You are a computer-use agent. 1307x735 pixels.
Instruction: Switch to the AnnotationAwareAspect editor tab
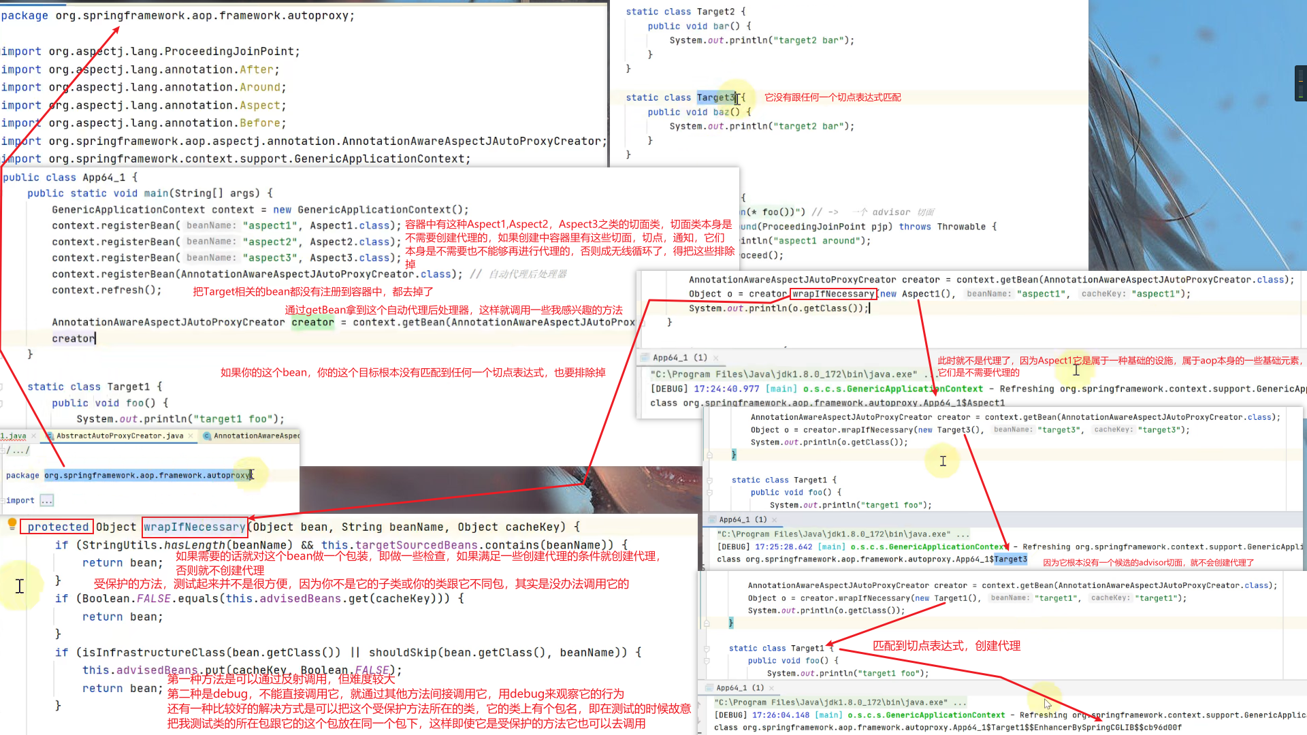(256, 436)
